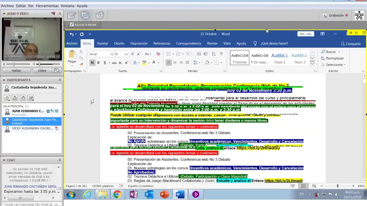Open the raise hand icon in Participantes

tap(23, 98)
